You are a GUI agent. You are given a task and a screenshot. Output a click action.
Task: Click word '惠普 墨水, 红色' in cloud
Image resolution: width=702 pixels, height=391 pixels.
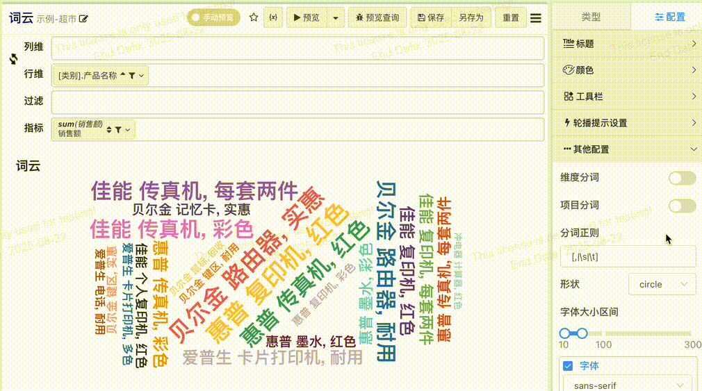(x=310, y=342)
